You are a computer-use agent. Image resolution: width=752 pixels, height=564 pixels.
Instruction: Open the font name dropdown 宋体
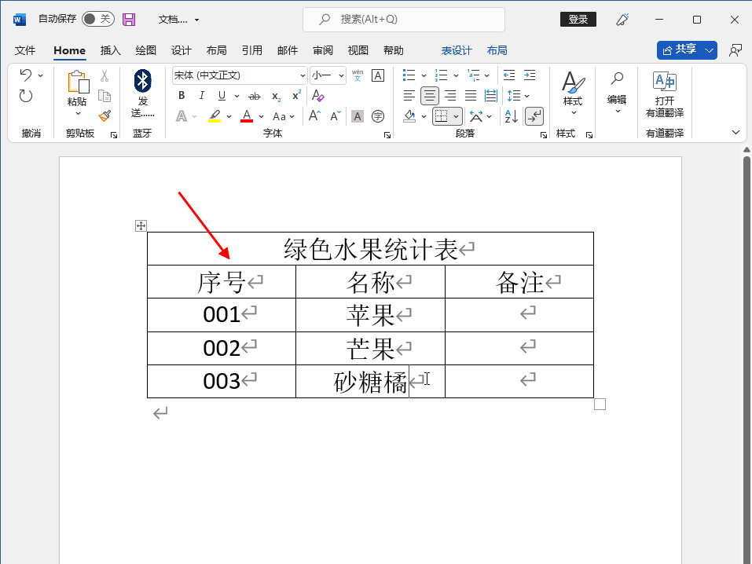(303, 75)
